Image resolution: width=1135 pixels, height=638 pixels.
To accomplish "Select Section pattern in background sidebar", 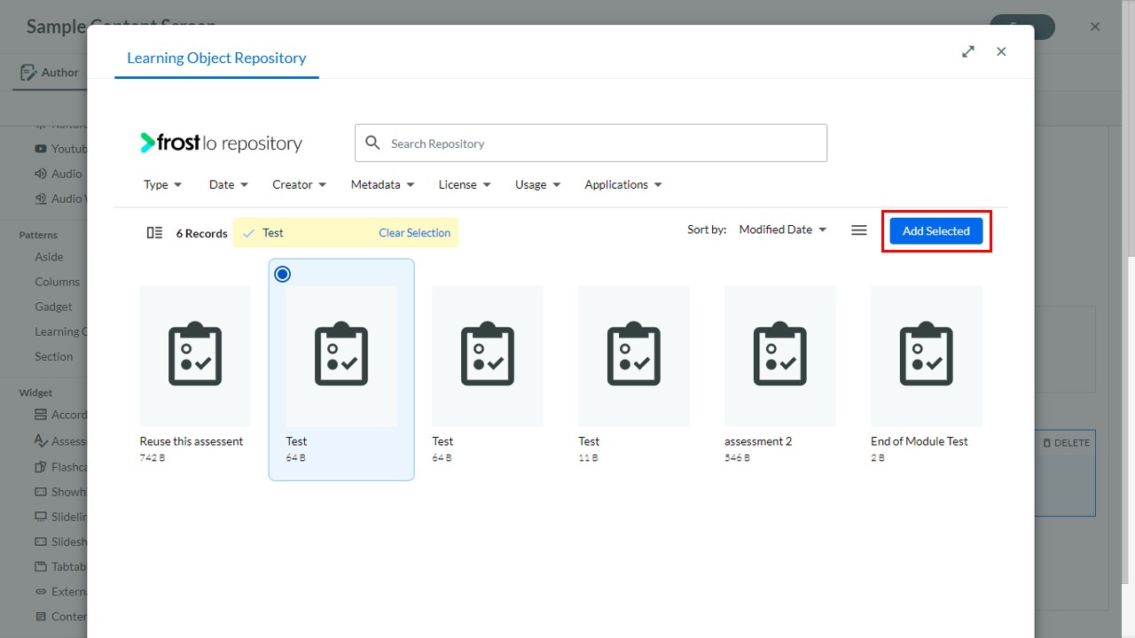I will (x=53, y=356).
